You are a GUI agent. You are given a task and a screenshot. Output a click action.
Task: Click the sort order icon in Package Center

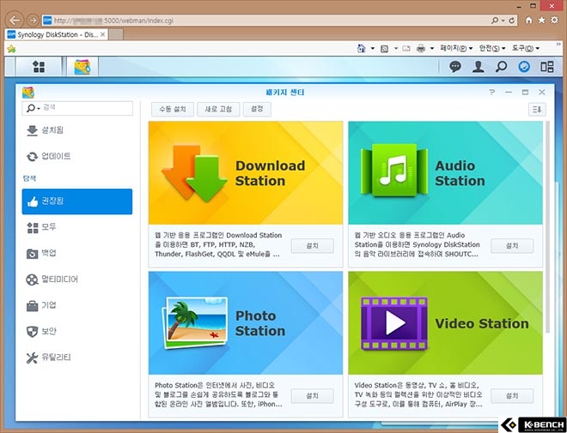[x=537, y=110]
